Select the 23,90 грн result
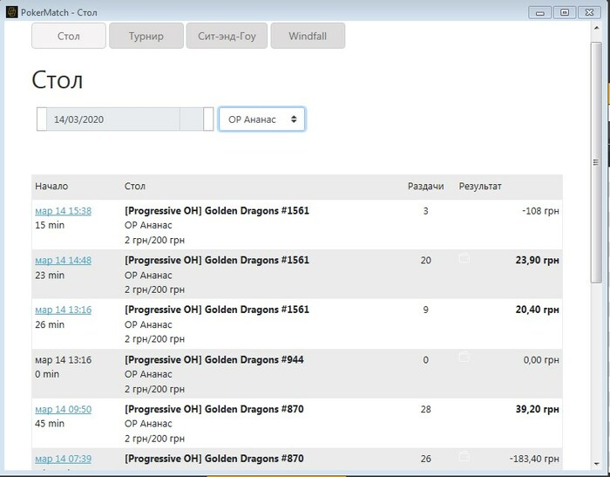Viewport: 610px width, 477px height. point(538,260)
